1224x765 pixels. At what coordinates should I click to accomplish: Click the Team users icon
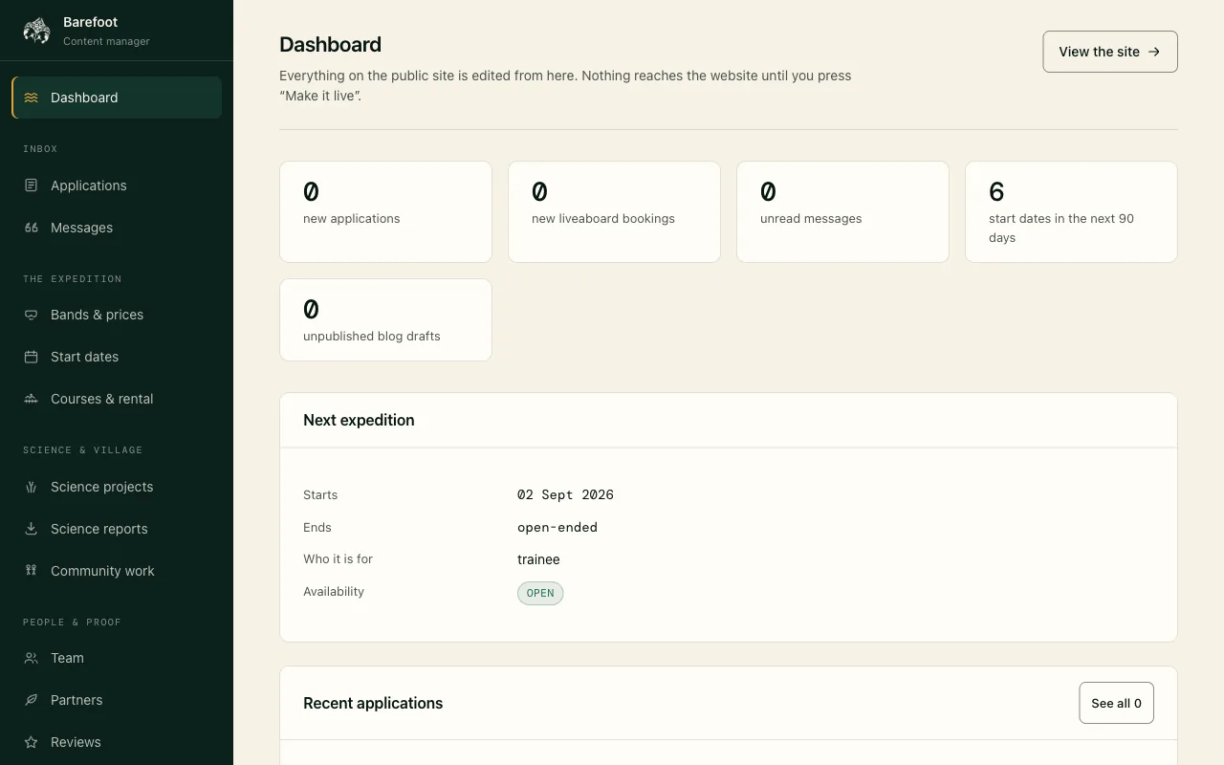coord(32,658)
